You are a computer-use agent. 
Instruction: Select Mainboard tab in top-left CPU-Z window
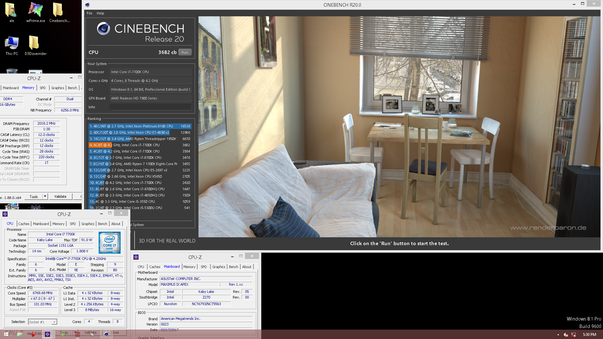pos(11,88)
